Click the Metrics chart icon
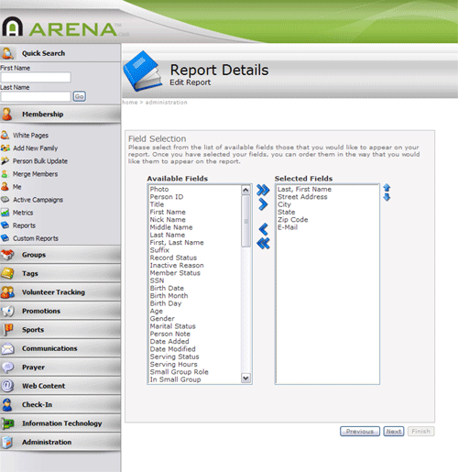 point(5,213)
